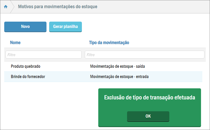This screenshot has height=130, width=210.
Task: Confirm the notification with OK
Action: [x=148, y=116]
